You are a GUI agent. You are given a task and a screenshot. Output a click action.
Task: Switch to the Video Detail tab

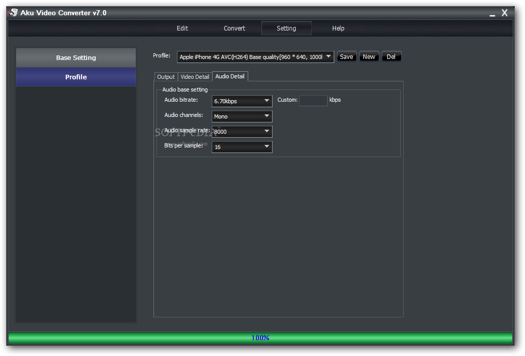[195, 77]
